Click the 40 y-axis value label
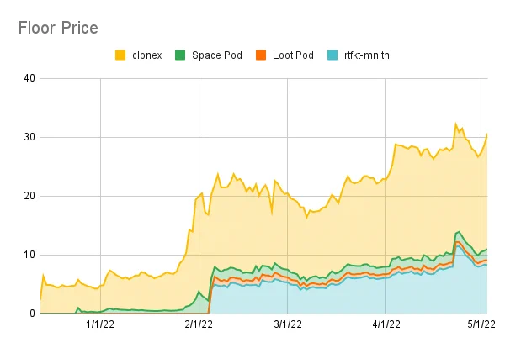The height and width of the screenshot is (348, 505). point(29,78)
